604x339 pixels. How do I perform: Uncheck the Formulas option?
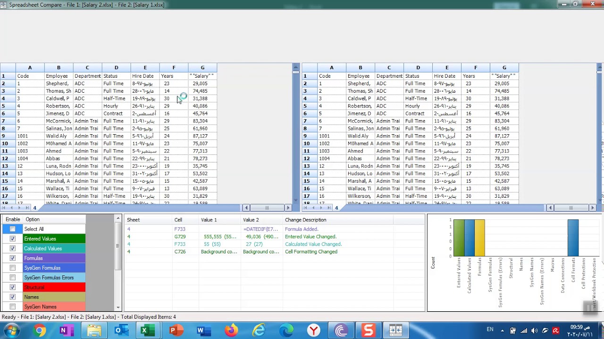(13, 258)
